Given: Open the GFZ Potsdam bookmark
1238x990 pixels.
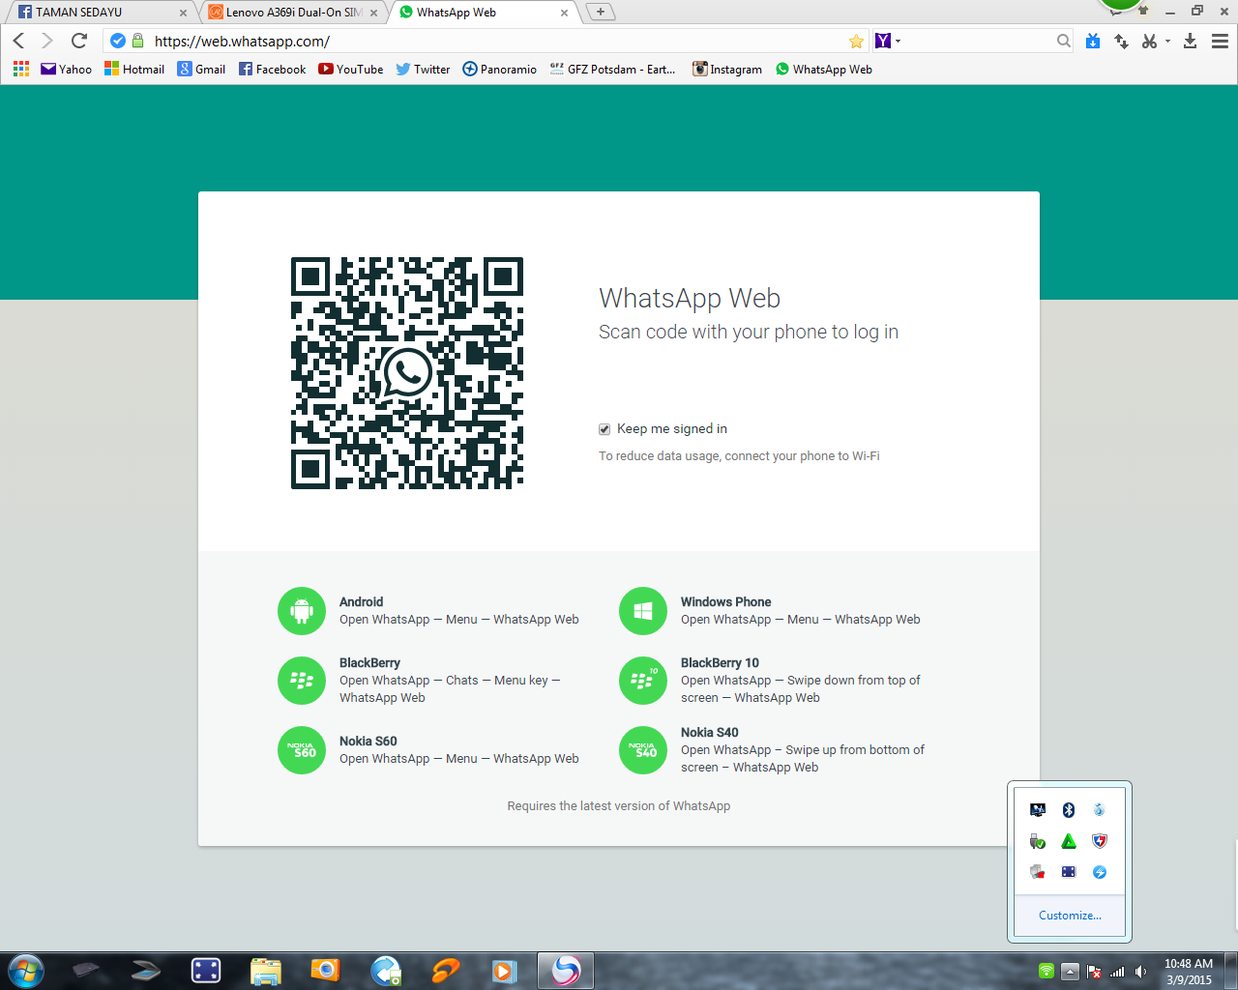Looking at the screenshot, I should tap(612, 69).
